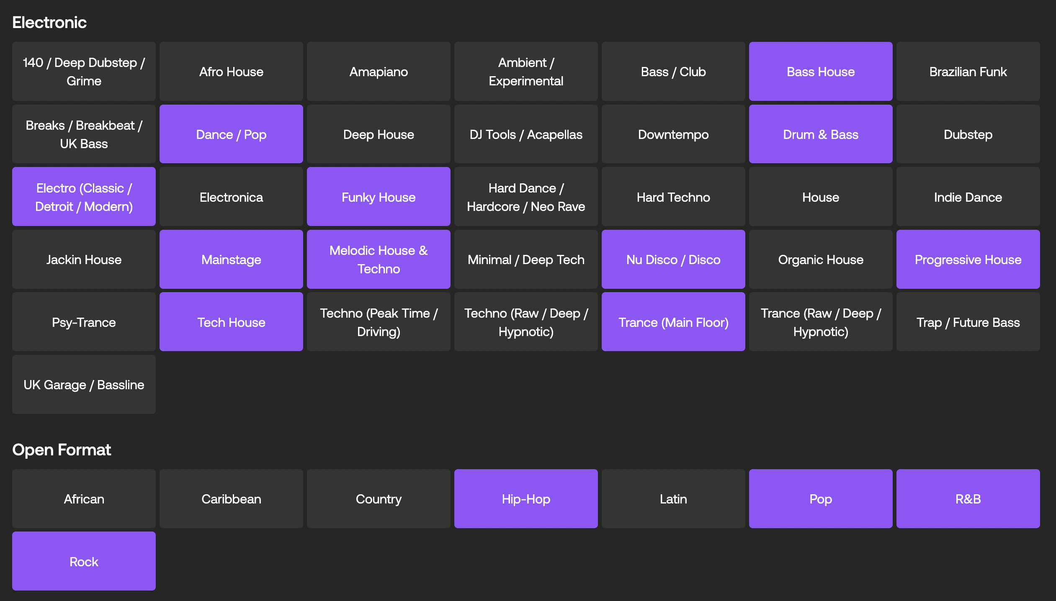Toggle off Dance / Pop genre
The image size is (1056, 601).
tap(231, 134)
